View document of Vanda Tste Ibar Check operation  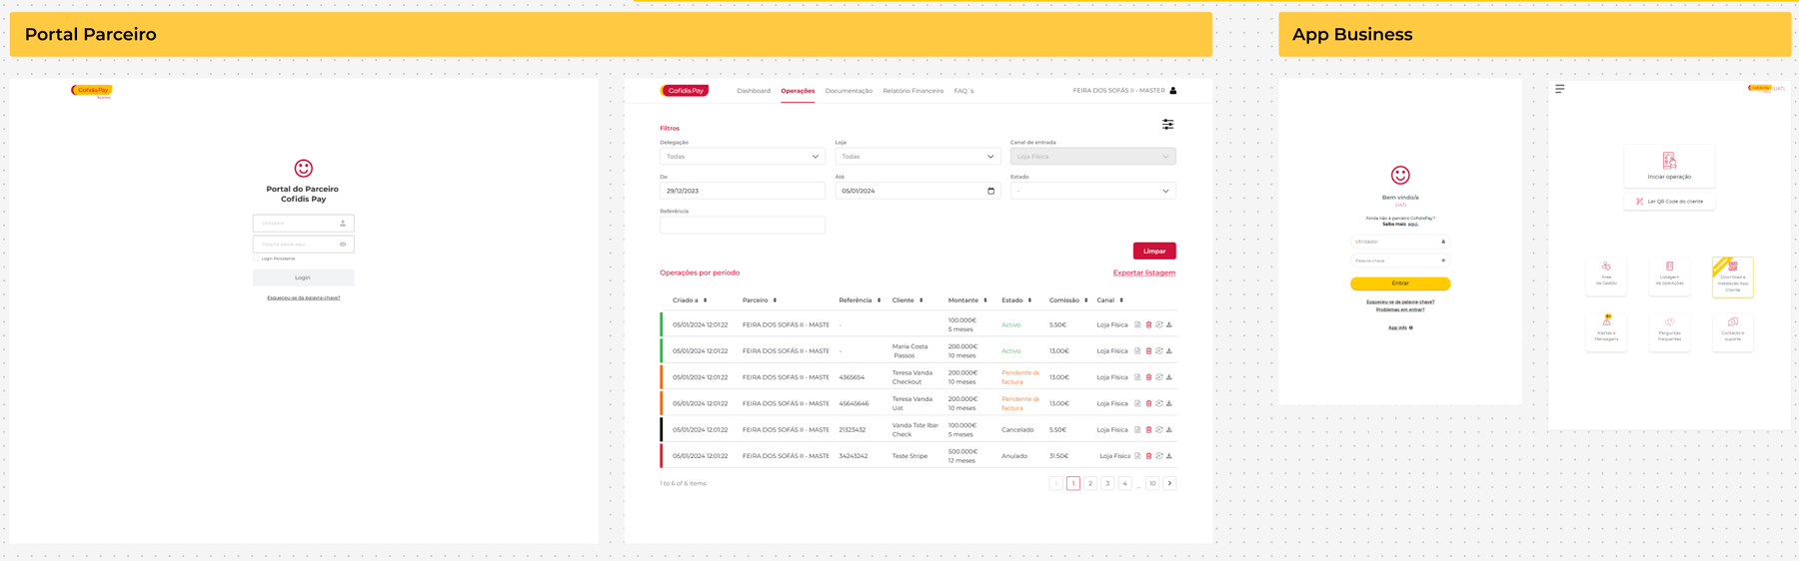(1137, 430)
